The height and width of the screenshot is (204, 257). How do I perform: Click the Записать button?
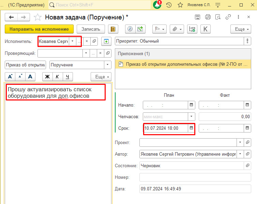click(91, 29)
